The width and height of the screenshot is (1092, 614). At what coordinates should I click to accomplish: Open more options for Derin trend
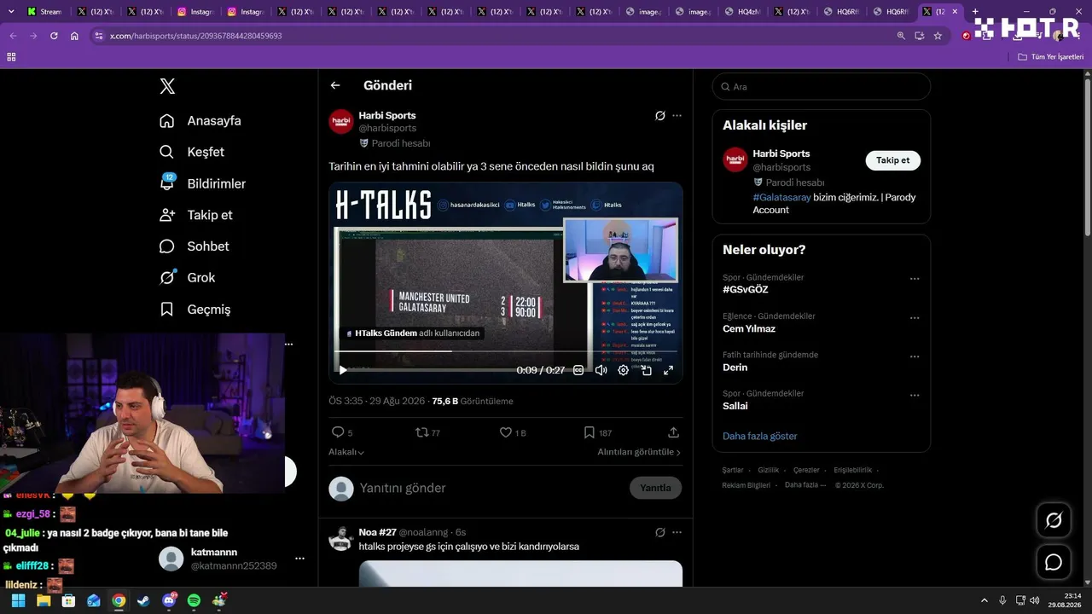point(915,356)
